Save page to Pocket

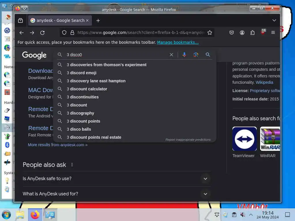[232, 33]
